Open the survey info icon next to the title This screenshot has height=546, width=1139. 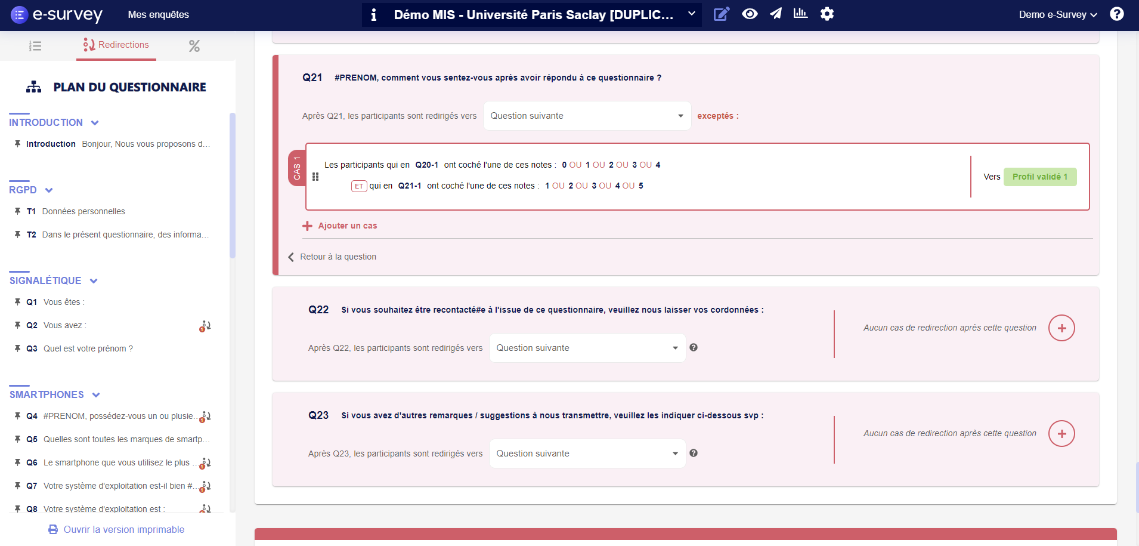374,14
